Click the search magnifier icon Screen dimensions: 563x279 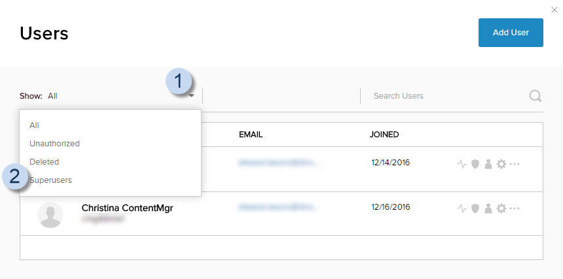click(x=535, y=96)
